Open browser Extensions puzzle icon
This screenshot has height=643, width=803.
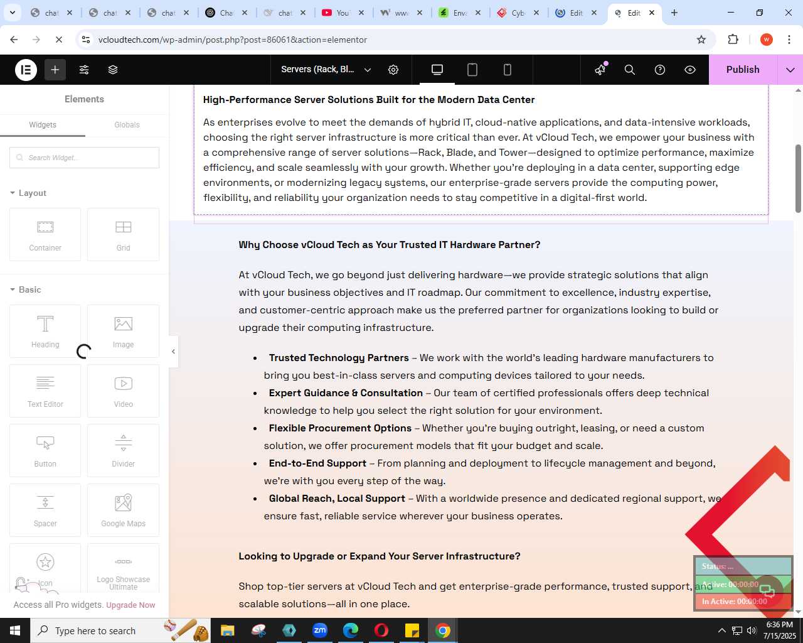click(x=733, y=40)
